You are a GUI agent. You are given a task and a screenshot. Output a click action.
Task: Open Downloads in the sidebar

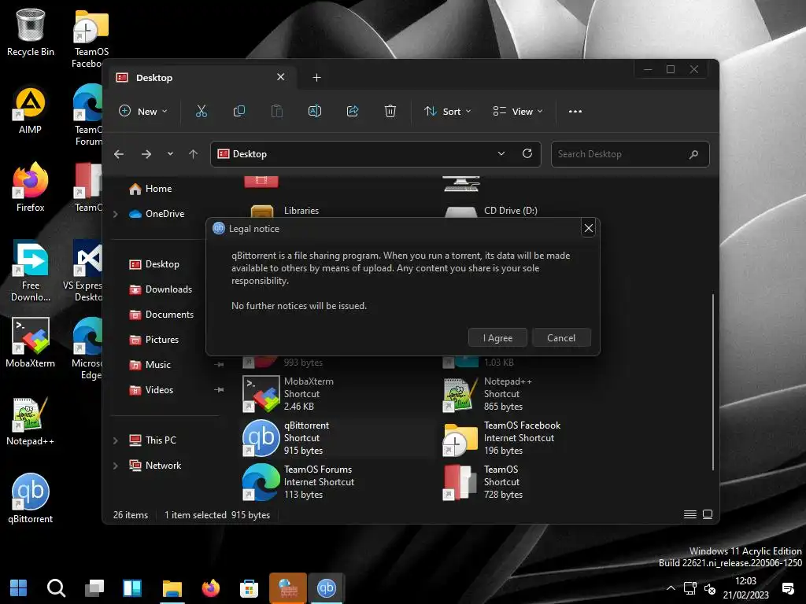[x=161, y=289]
